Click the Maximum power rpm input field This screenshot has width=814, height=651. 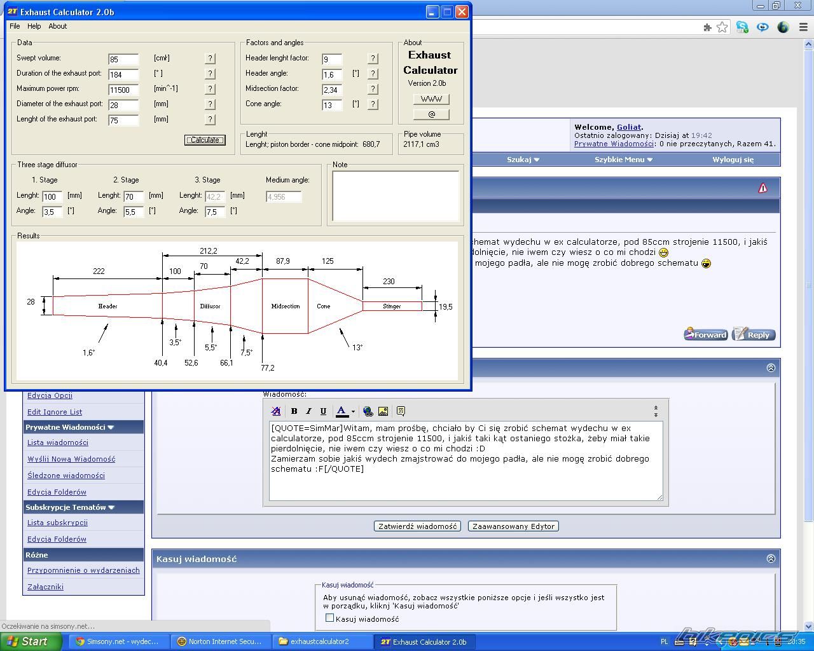123,90
